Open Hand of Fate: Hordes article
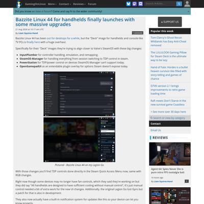This screenshot has width=204, height=204. (x=169, y=73)
